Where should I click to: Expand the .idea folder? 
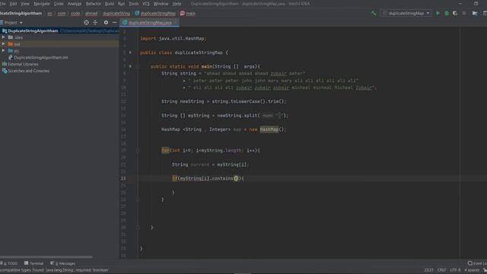(3, 37)
